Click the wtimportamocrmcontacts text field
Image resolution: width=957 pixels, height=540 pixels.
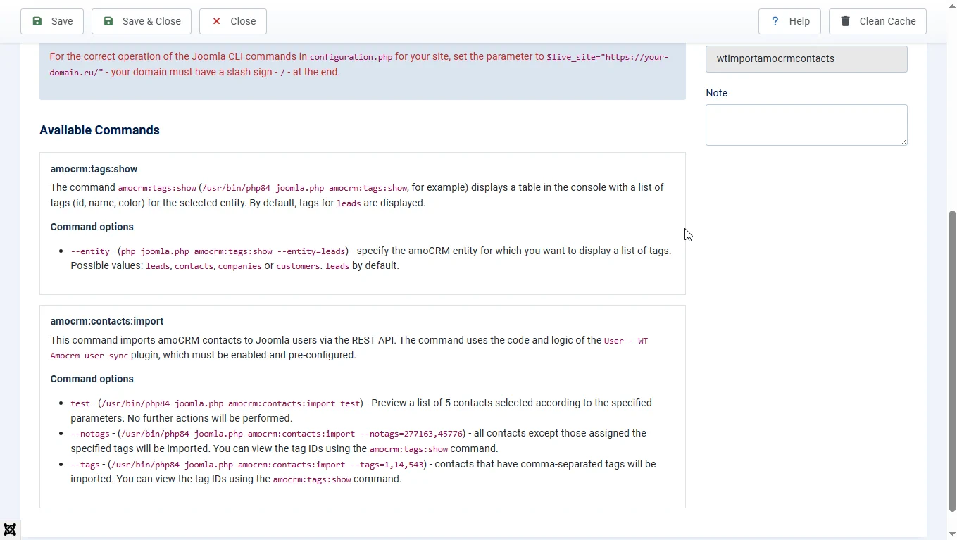(x=806, y=59)
